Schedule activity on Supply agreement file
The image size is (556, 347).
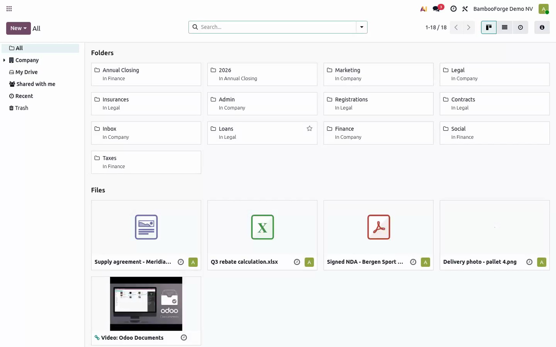(x=181, y=262)
